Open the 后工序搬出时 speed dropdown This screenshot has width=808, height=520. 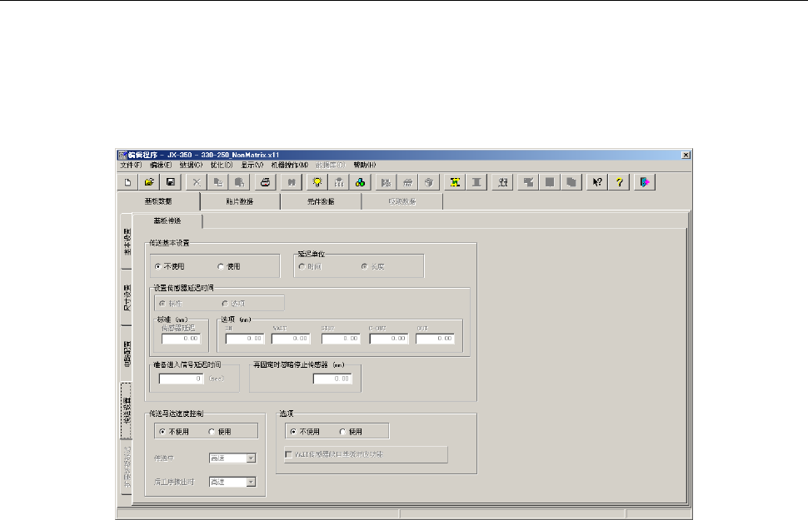pos(251,483)
